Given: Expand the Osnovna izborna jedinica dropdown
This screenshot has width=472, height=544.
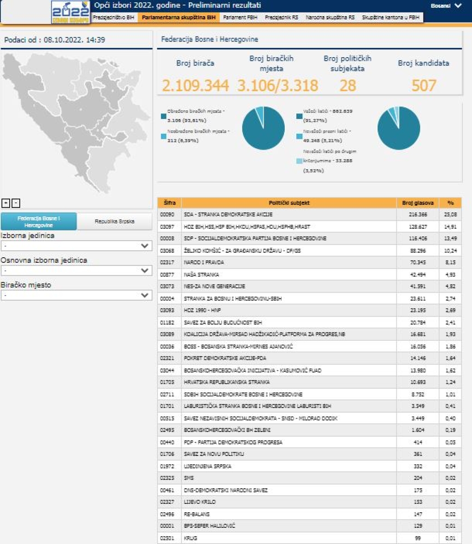Looking at the screenshot, I should pyautogui.click(x=76, y=271).
